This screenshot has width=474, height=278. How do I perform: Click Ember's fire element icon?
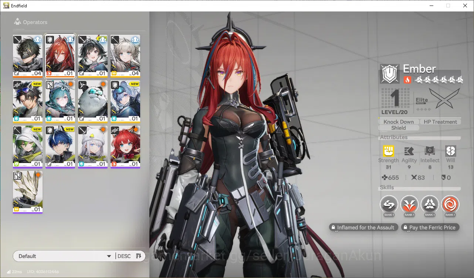[407, 79]
